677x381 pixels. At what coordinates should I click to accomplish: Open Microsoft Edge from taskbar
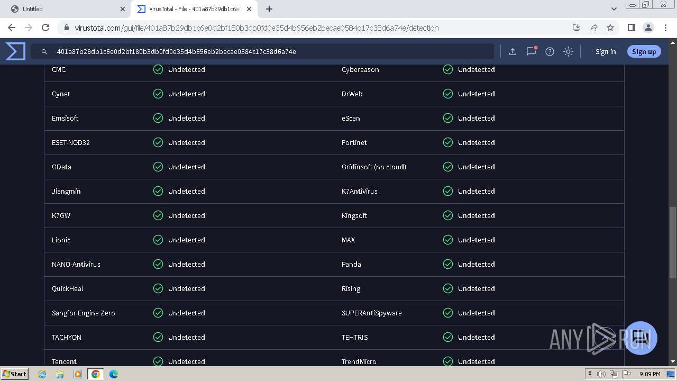point(113,374)
